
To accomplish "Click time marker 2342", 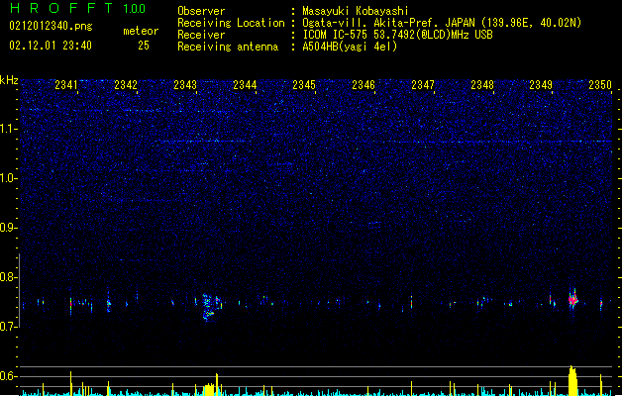I will (126, 85).
